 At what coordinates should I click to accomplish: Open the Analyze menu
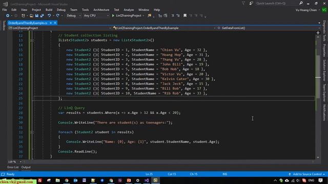pyautogui.click(x=129, y=10)
